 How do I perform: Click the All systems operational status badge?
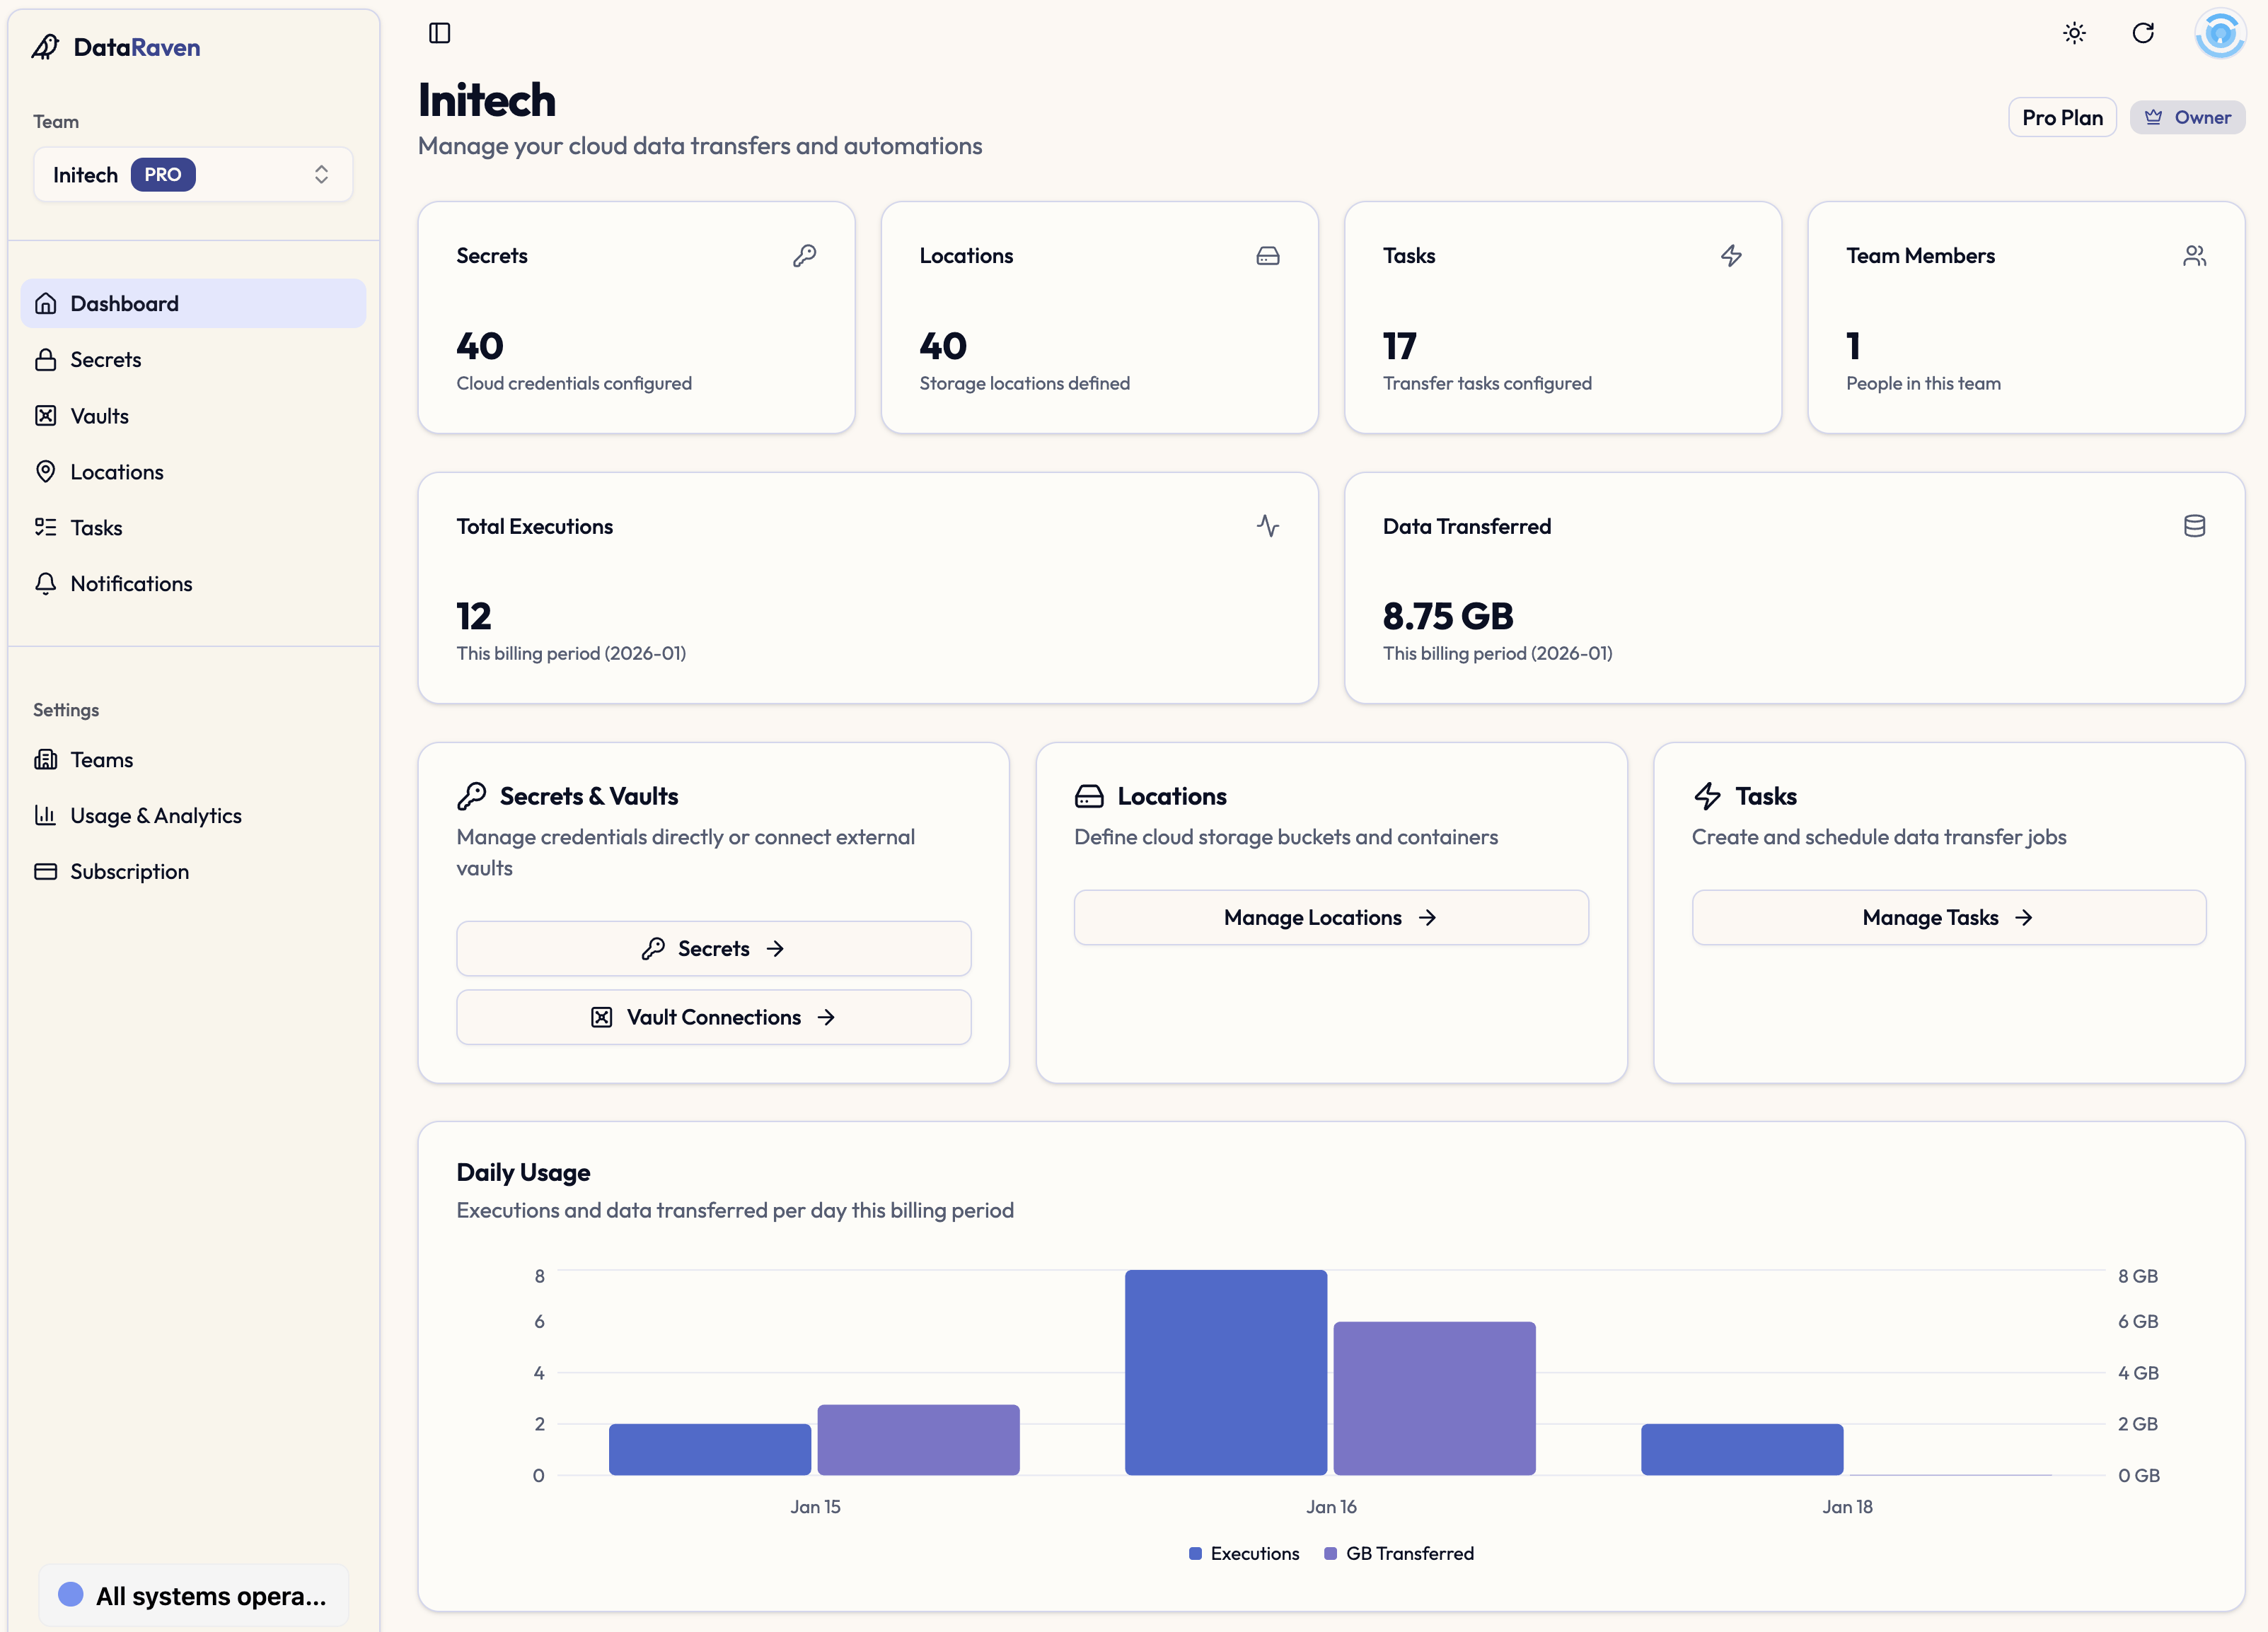[193, 1595]
